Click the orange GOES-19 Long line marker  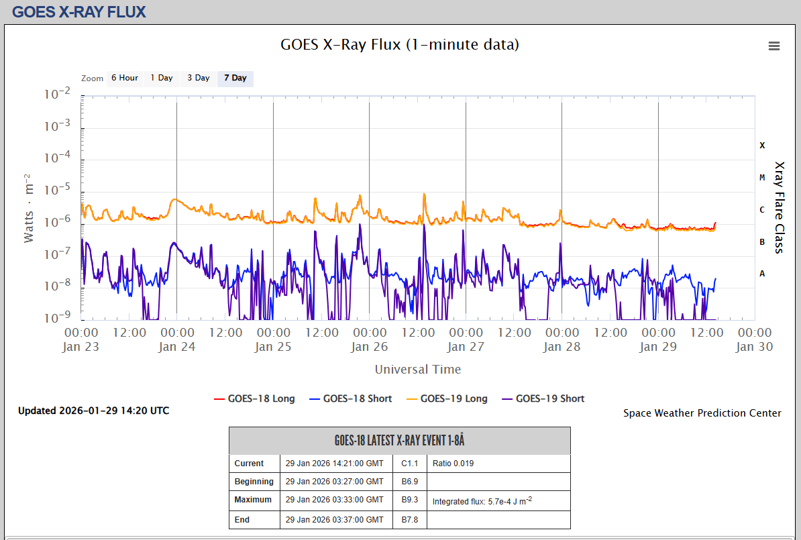(411, 399)
